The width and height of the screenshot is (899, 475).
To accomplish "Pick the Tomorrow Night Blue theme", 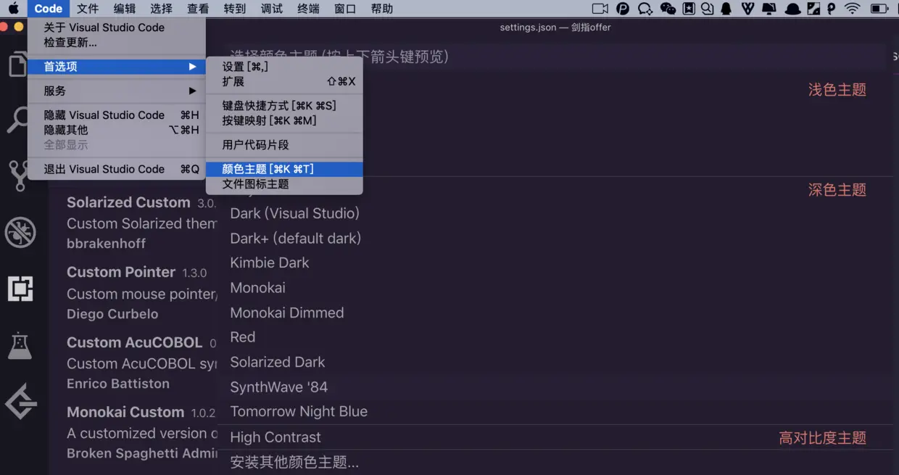I will (554, 411).
